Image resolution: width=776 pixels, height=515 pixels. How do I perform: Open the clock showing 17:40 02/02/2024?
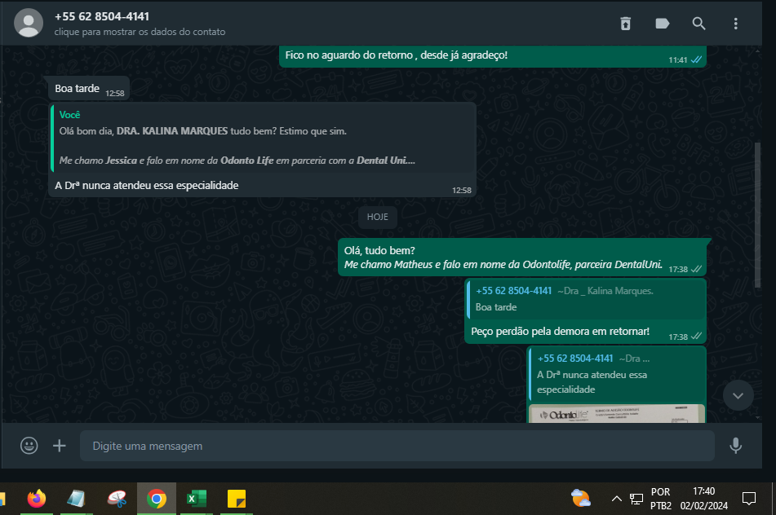(703, 498)
